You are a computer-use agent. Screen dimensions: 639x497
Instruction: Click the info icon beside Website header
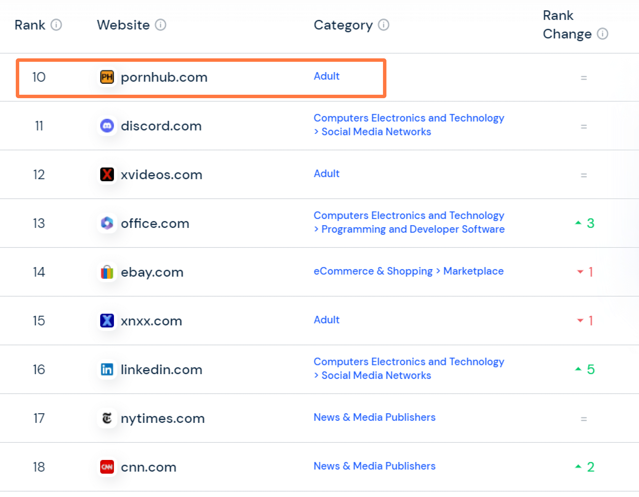click(160, 25)
